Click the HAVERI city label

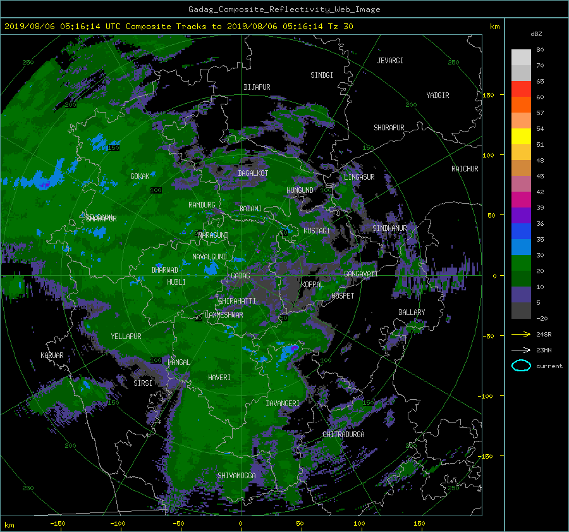(219, 378)
